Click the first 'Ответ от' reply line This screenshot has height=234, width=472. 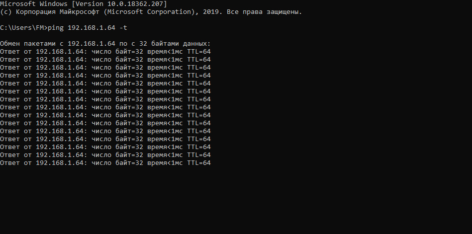[105, 51]
